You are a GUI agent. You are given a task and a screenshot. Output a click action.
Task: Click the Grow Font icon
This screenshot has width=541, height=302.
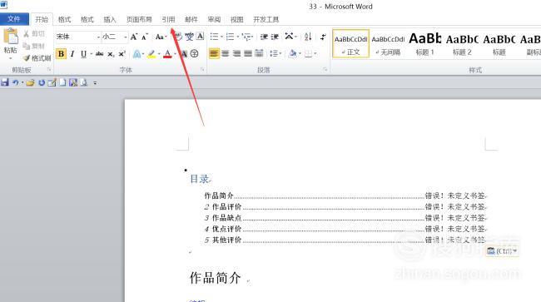pyautogui.click(x=134, y=37)
